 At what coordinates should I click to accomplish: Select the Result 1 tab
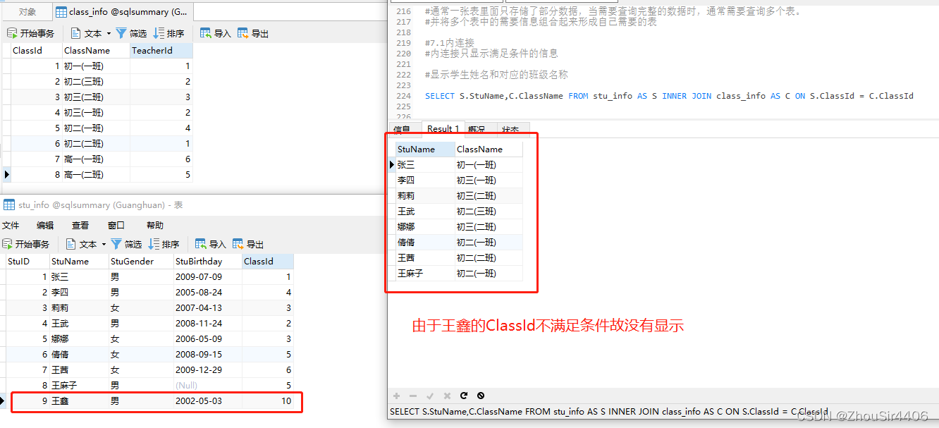click(443, 128)
